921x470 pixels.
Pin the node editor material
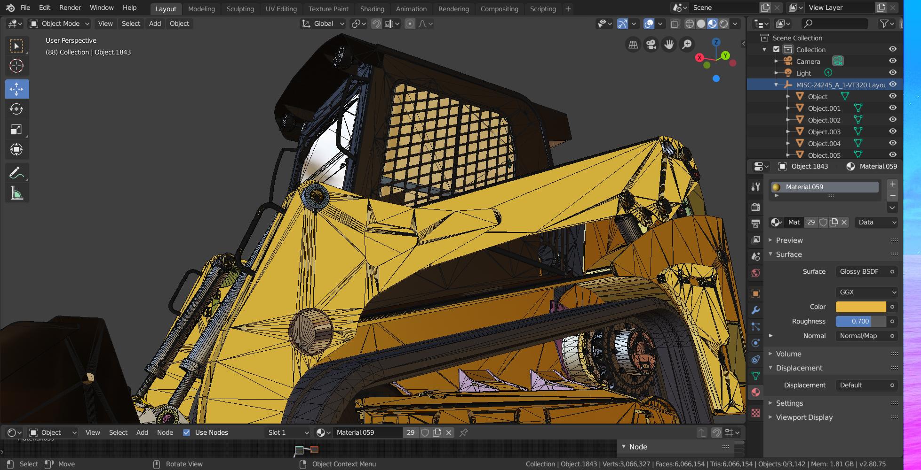tap(463, 432)
